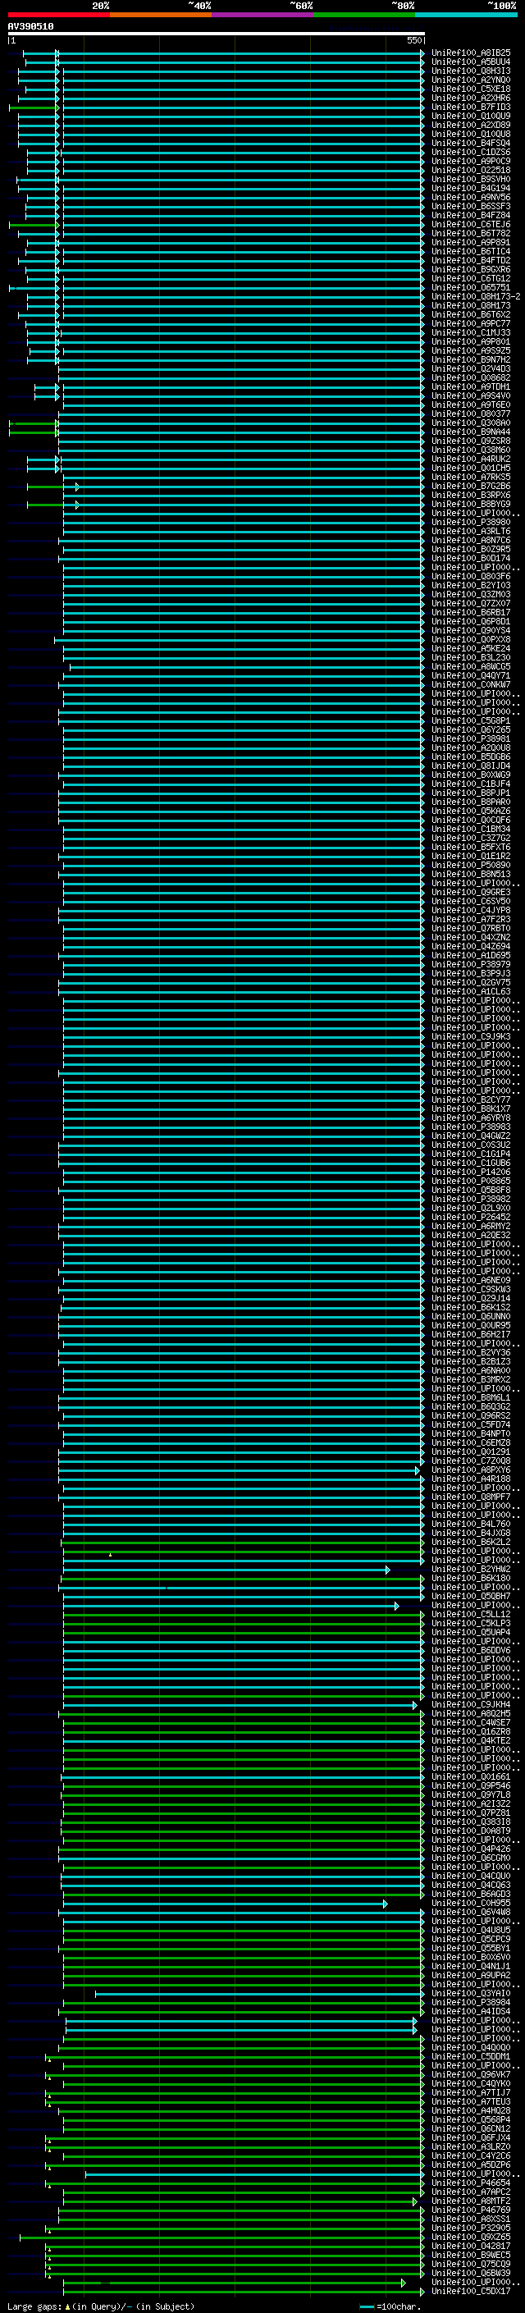Select label UniRef100_C5DDM1

(x=471, y=2057)
